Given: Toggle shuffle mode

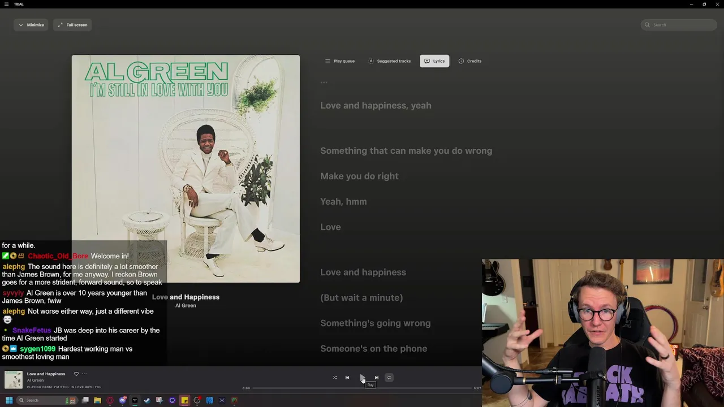Looking at the screenshot, I should pyautogui.click(x=335, y=378).
